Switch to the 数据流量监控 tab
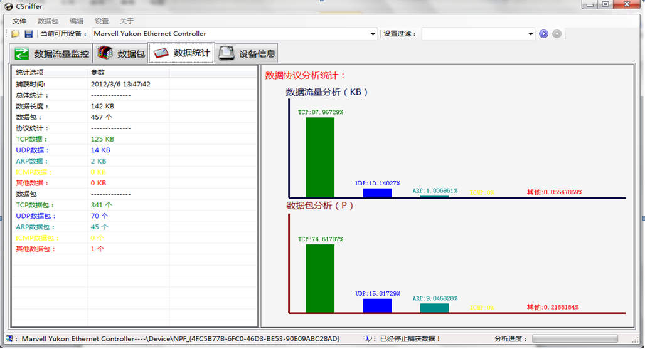Viewport: 645px width, 349px height. [52, 53]
